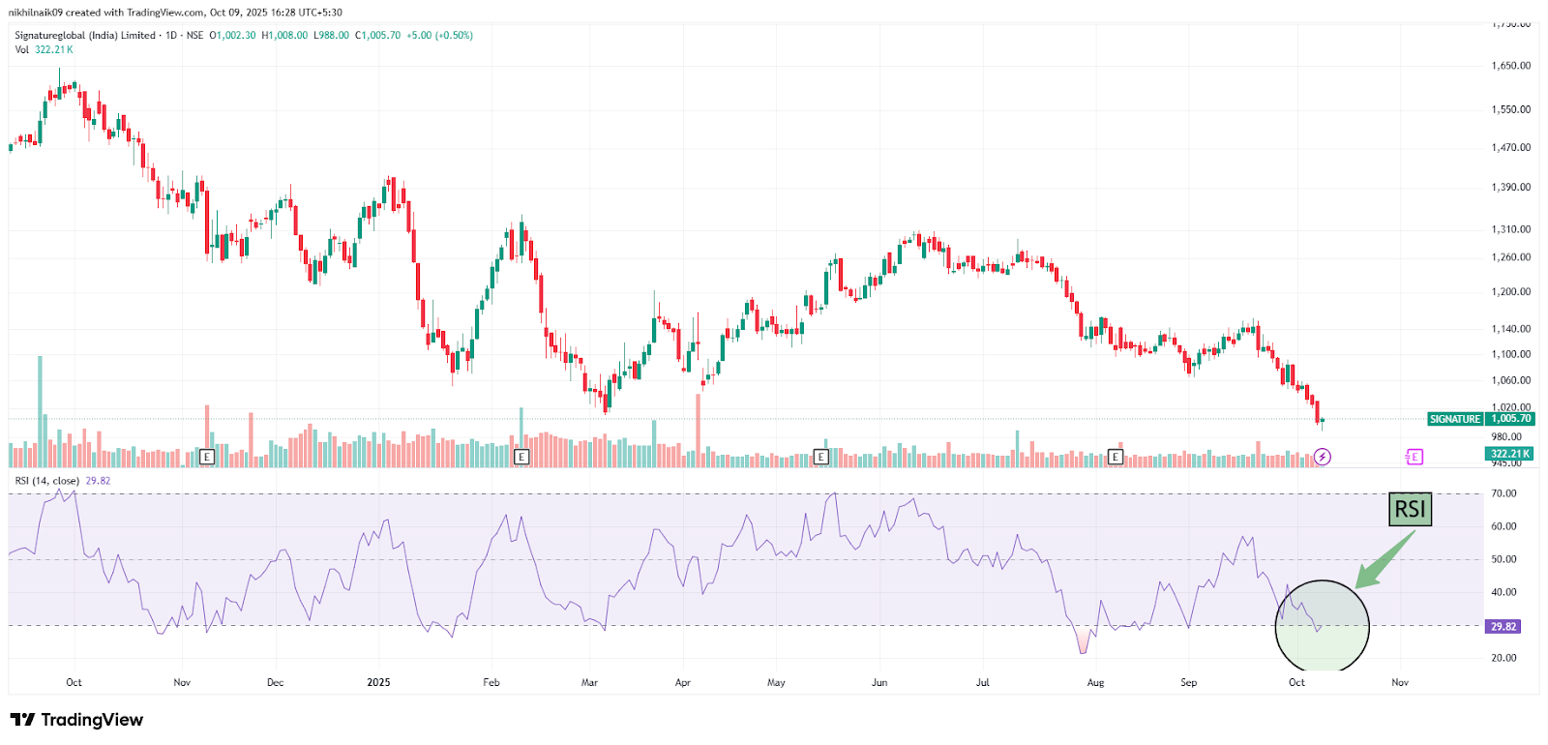1548x745 pixels.
Task: Click the earnings E marker near February
Action: [521, 457]
